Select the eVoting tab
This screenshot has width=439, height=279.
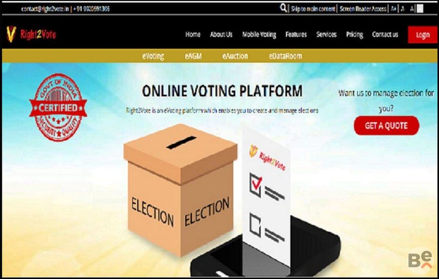(153, 56)
